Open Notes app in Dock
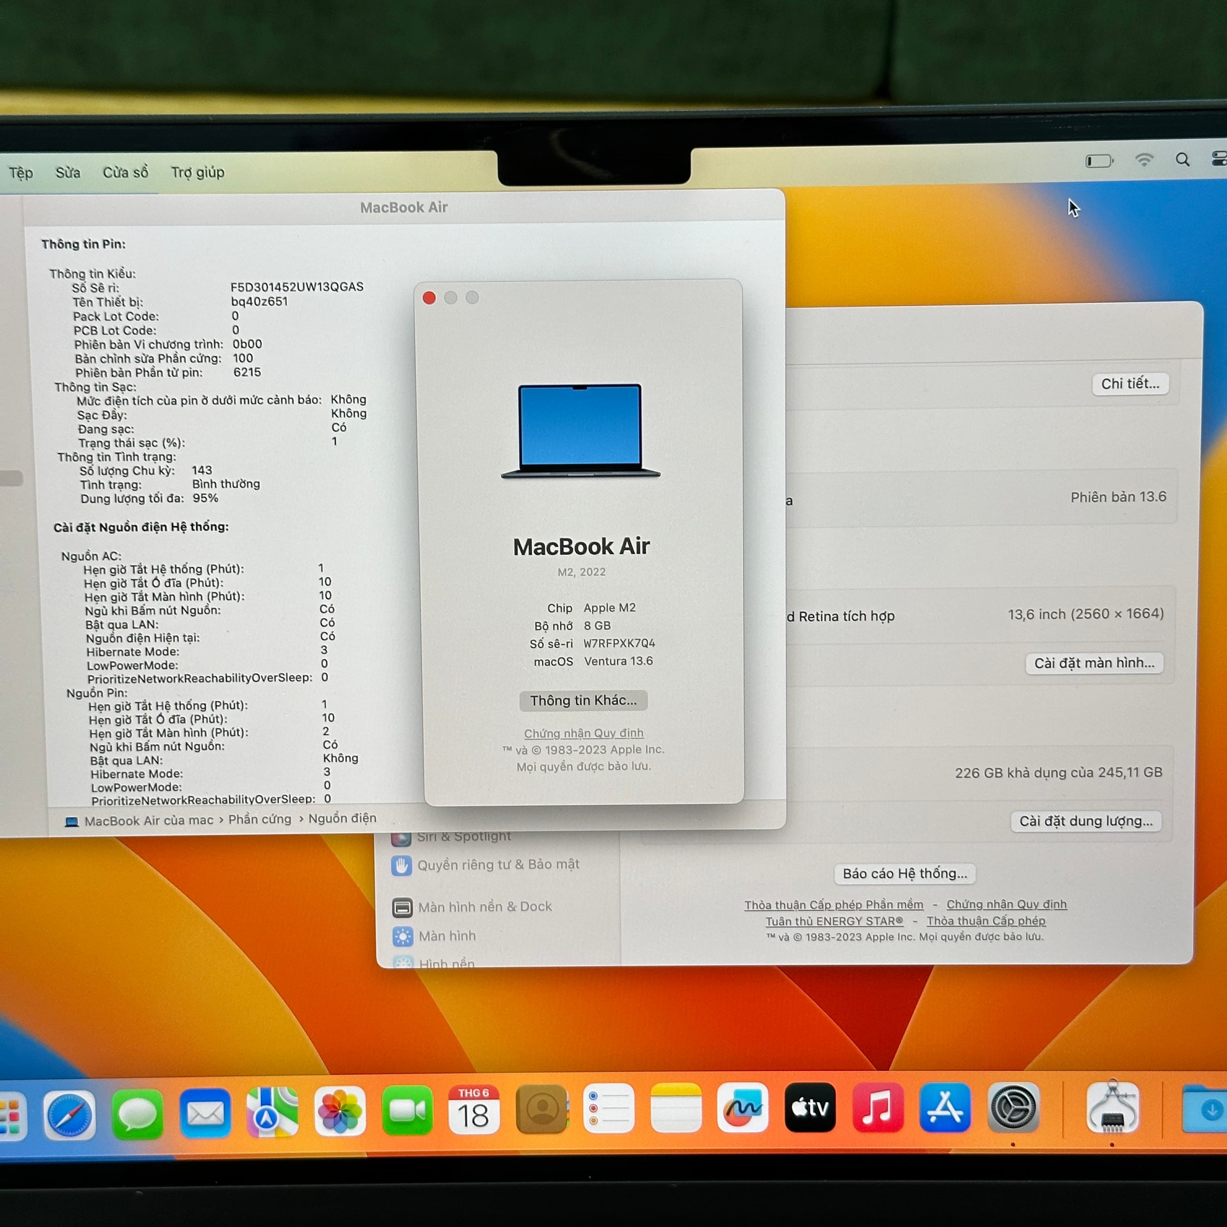 pos(676,1108)
